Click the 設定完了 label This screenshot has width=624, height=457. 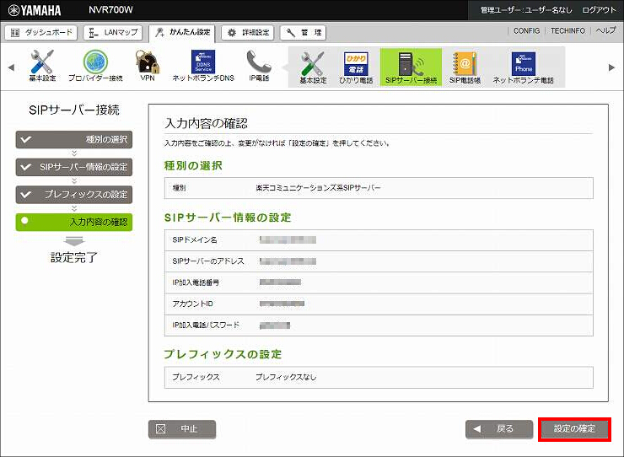pyautogui.click(x=74, y=257)
